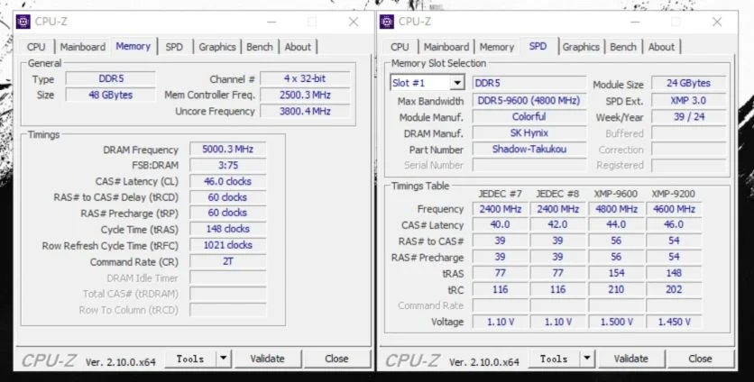Expand Tools dropdown arrow in left window

click(223, 359)
